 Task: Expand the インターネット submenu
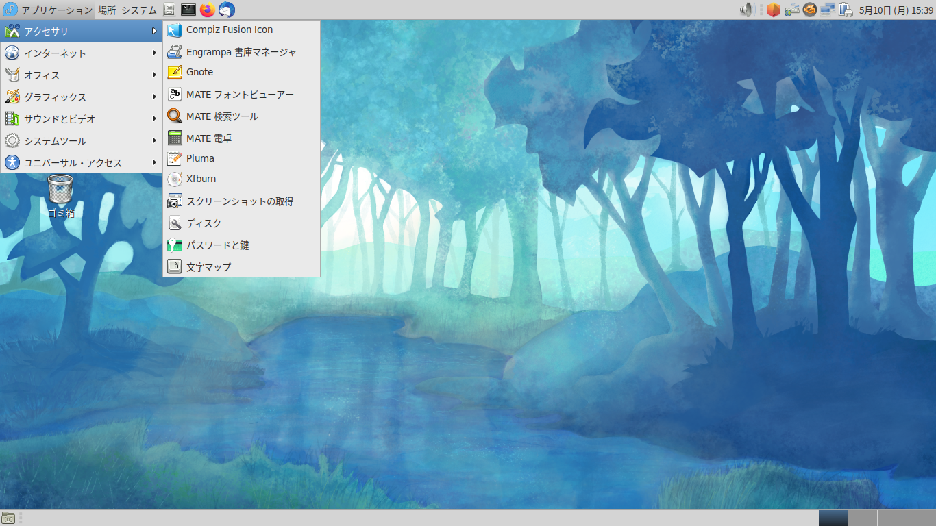tap(81, 53)
